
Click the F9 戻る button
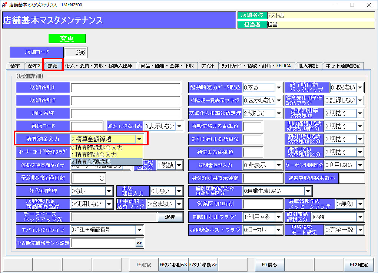coord(269,264)
